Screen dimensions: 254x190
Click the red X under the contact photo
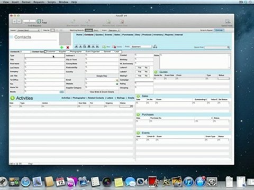[x=68, y=47]
